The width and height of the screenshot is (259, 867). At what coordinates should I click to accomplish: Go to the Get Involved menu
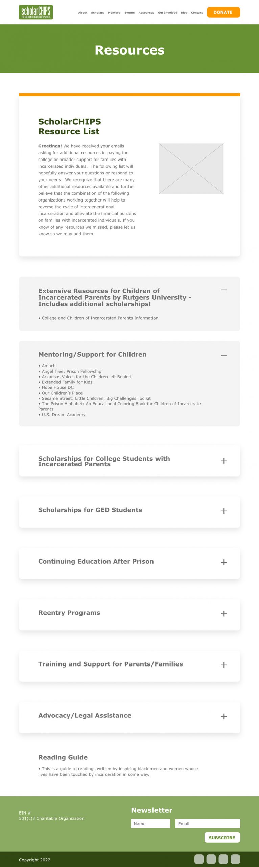coord(167,13)
